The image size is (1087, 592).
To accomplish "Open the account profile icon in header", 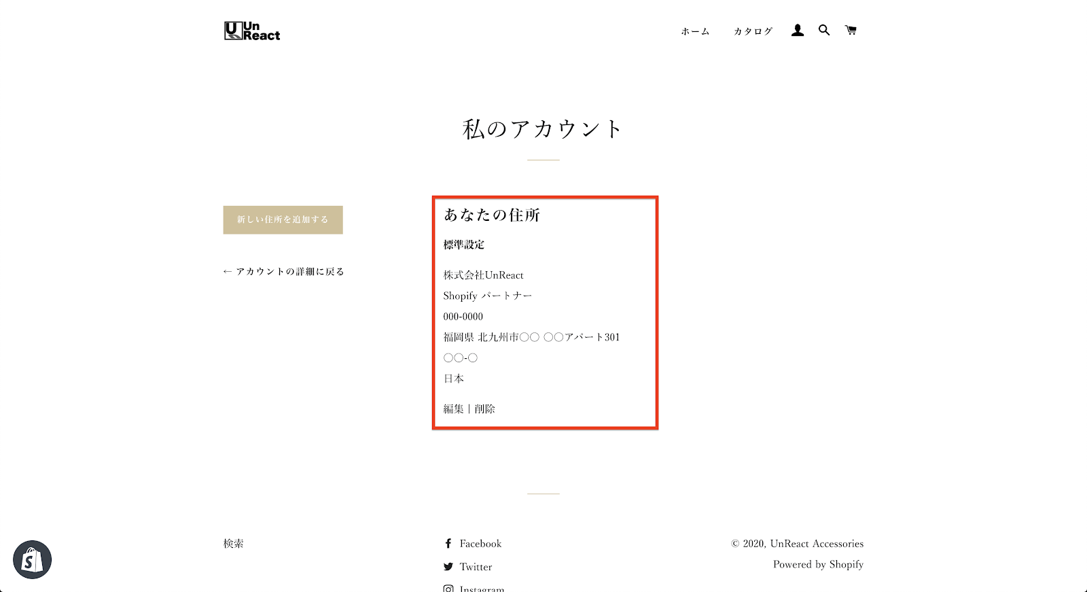I will (x=798, y=31).
